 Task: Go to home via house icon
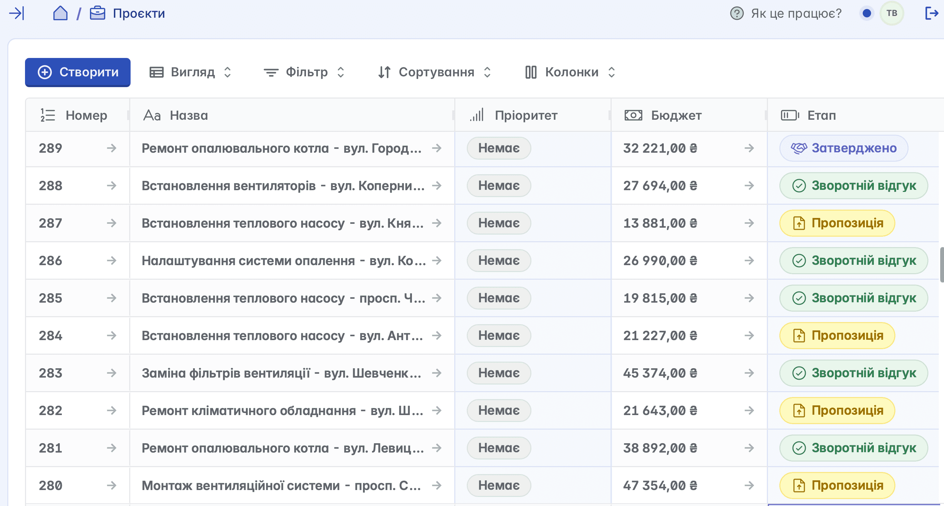[x=60, y=13]
